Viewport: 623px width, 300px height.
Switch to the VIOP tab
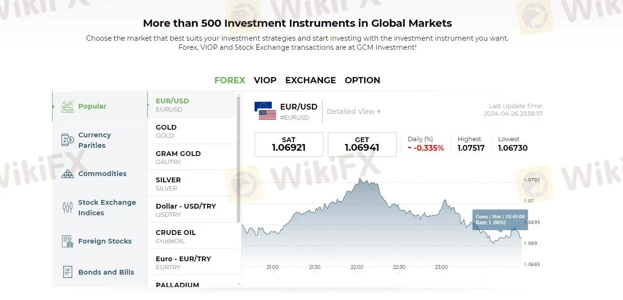click(265, 80)
